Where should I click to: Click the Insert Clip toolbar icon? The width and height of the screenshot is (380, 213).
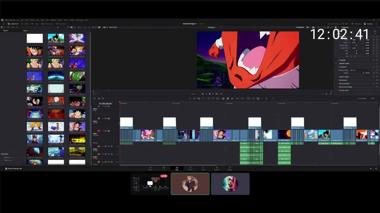(x=208, y=99)
